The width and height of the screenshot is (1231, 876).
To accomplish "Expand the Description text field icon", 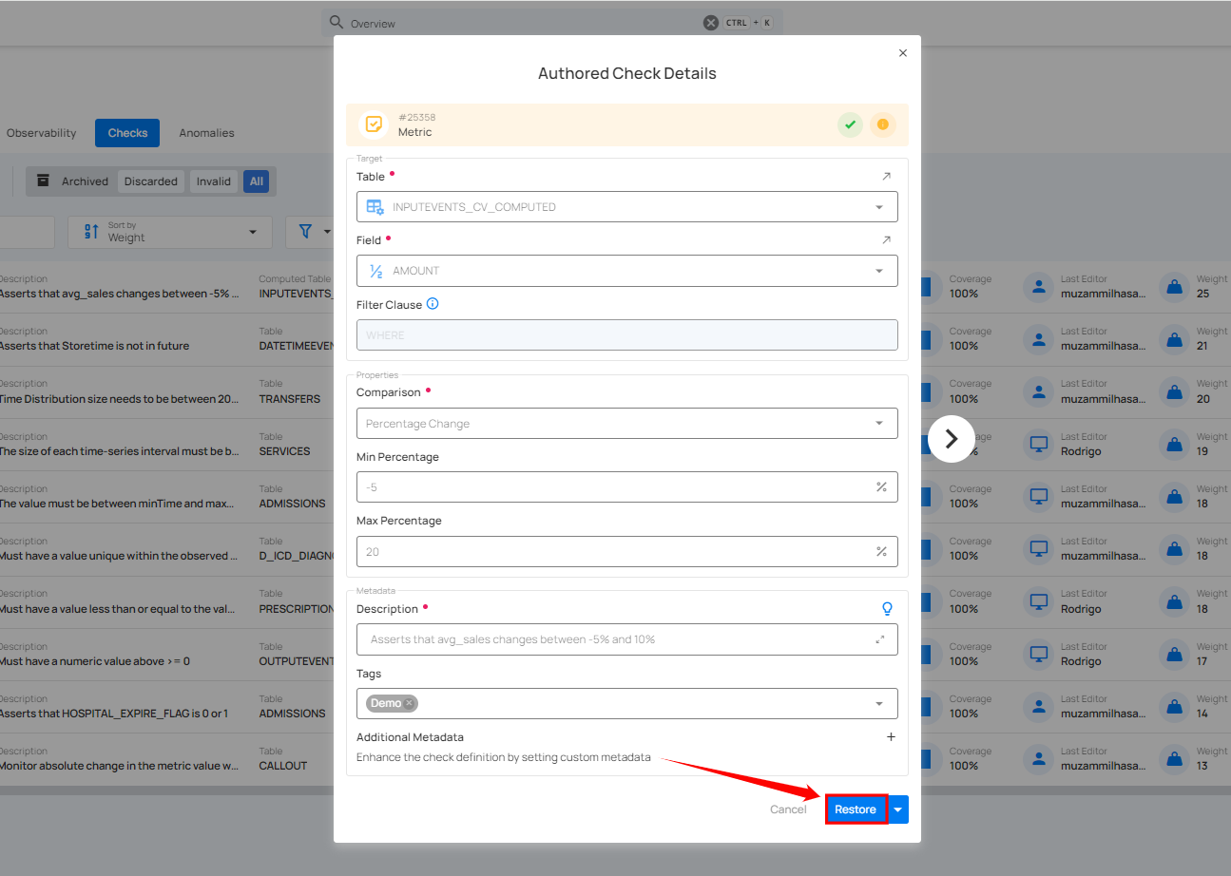I will pyautogui.click(x=880, y=639).
